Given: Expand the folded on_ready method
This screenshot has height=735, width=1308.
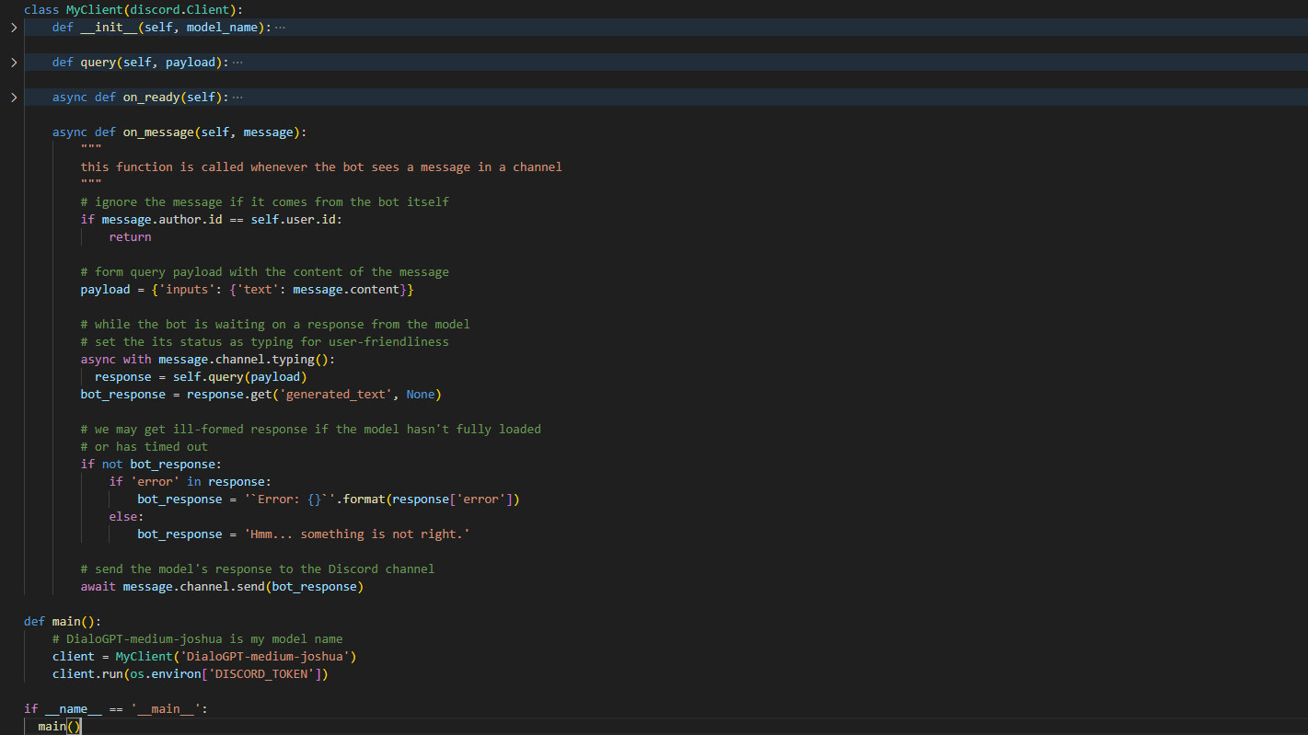Looking at the screenshot, I should [x=13, y=98].
